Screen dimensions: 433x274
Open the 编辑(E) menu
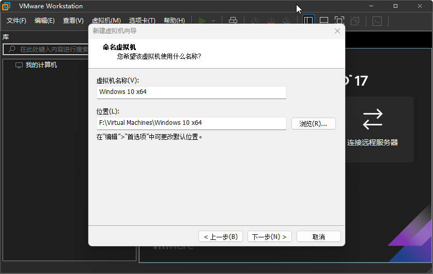click(x=44, y=21)
